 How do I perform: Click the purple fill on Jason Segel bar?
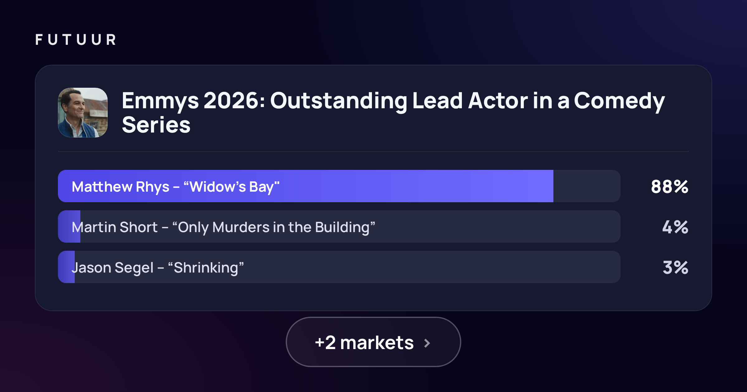66,267
